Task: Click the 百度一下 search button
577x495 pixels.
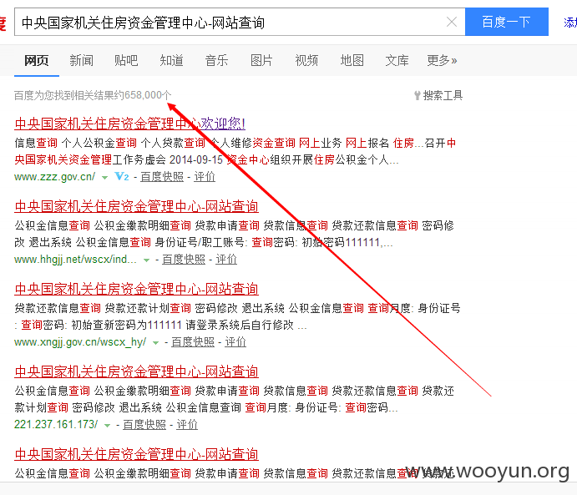Action: [x=507, y=22]
